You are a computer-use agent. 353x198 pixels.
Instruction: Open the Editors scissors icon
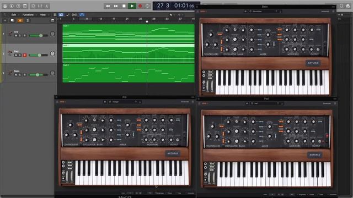tap(46, 6)
